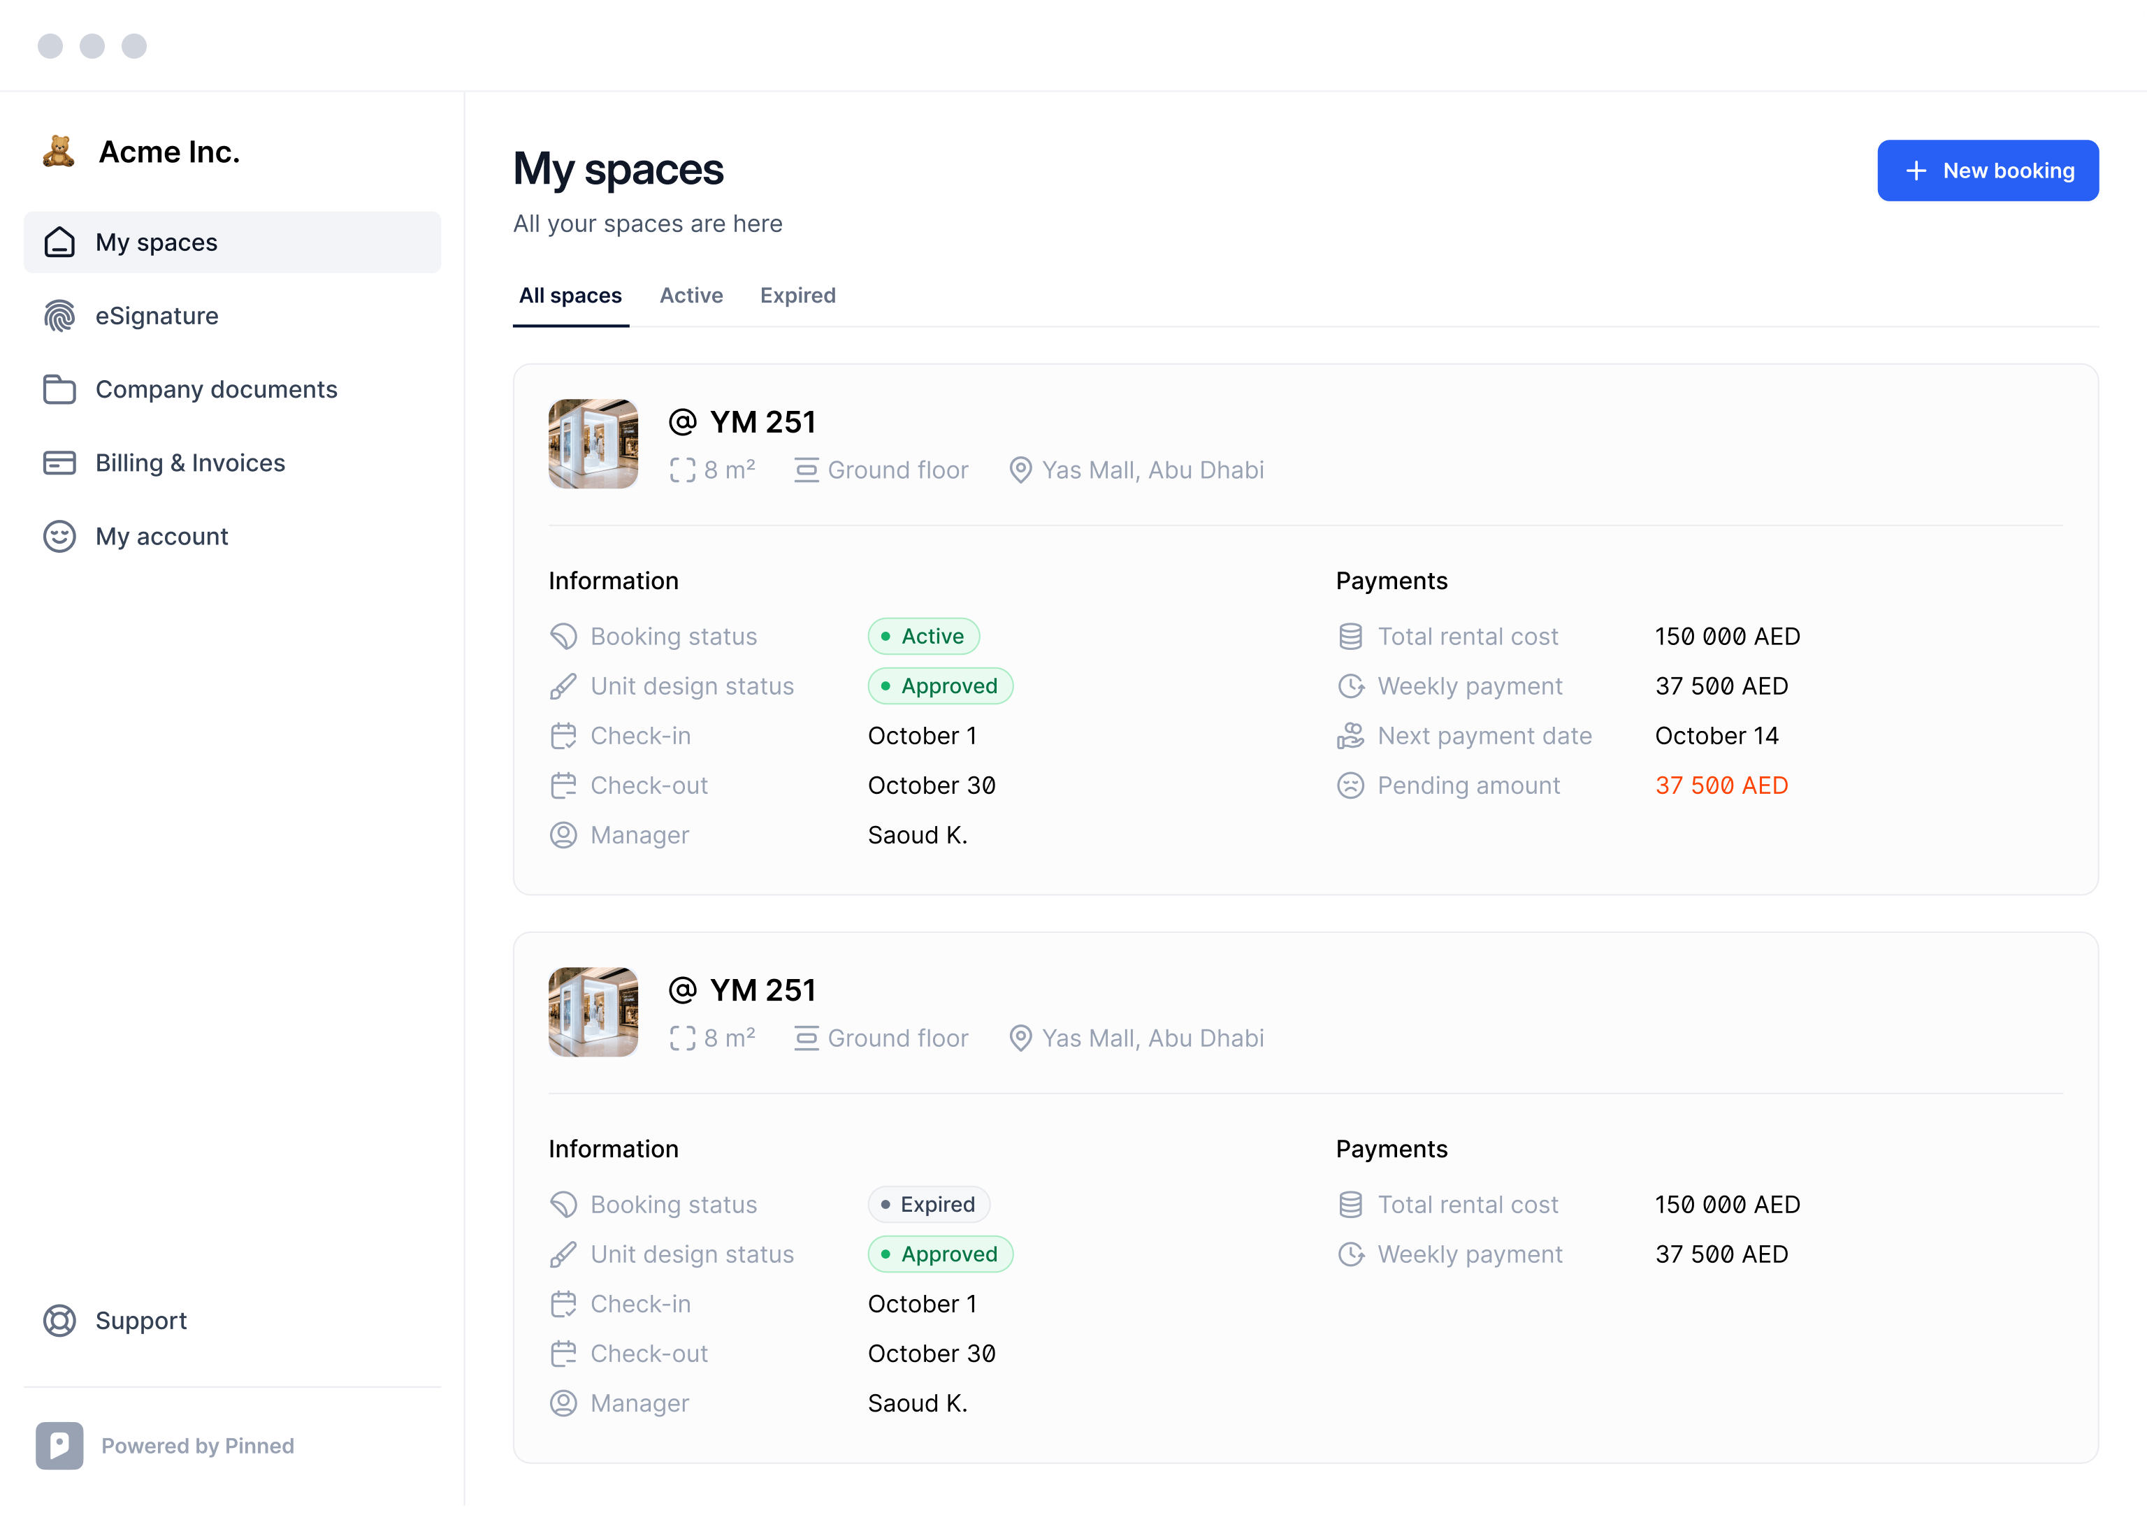This screenshot has height=1536, width=2147.
Task: Click the New booking button
Action: [1987, 171]
